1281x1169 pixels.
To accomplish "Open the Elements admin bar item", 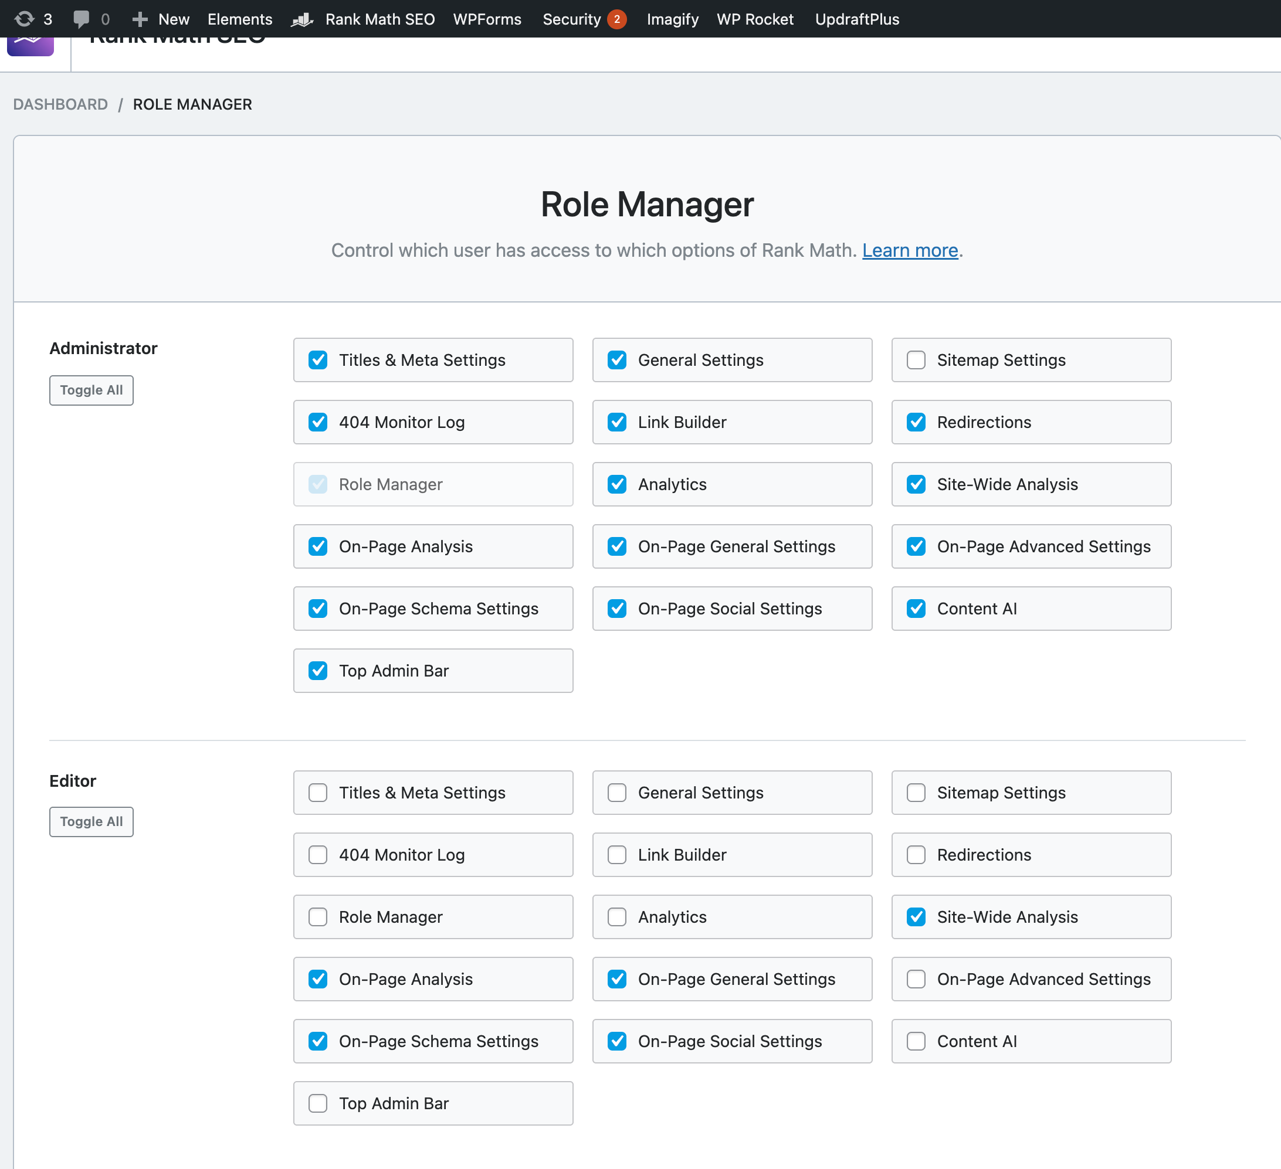I will point(239,19).
